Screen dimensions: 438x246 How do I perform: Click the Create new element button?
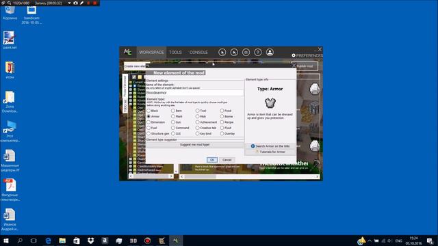pos(136,66)
